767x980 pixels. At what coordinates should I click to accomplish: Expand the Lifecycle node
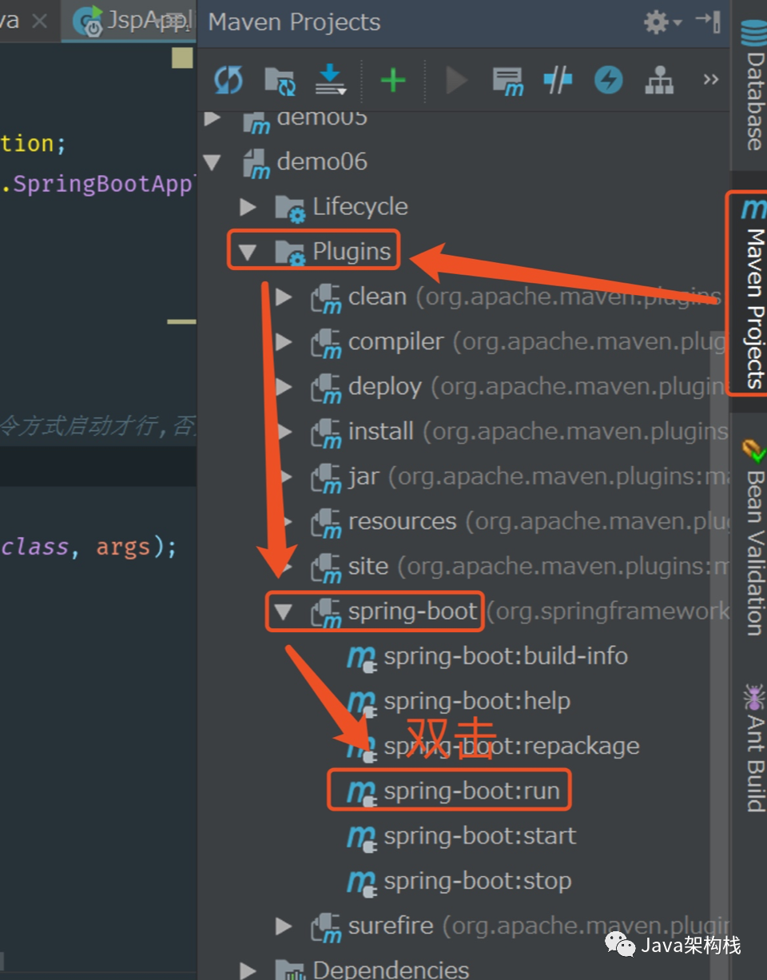coord(248,207)
